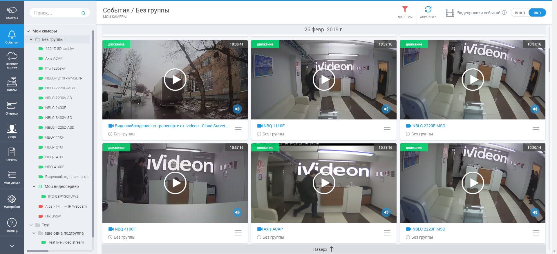Open the Очереди queues section
Viewport: 557px width, 254px height.
pyautogui.click(x=12, y=108)
